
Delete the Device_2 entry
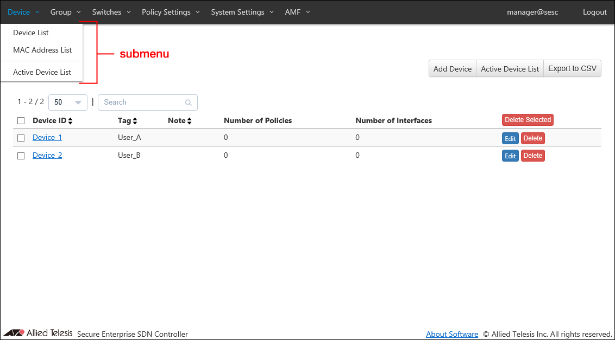[x=532, y=156]
